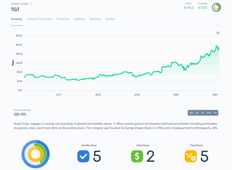Click the small score ring icon top right
232x170 pixels.
[216, 7]
